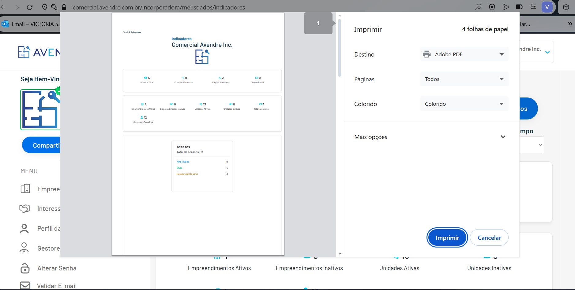Open Perfil menu person icon

[x=24, y=228]
